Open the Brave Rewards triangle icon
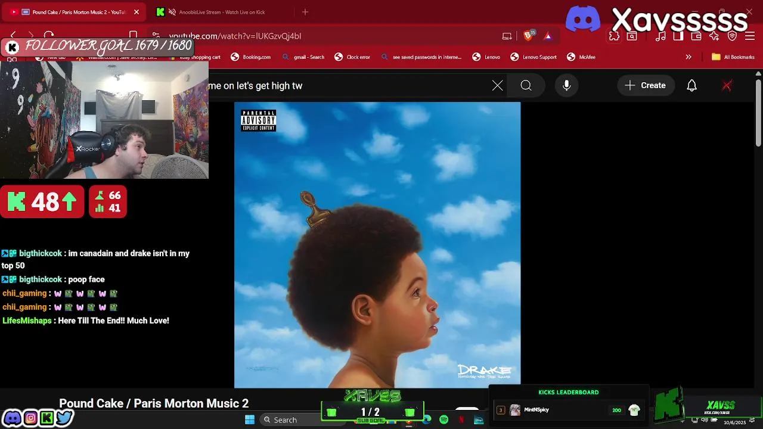Image resolution: width=763 pixels, height=429 pixels. 548,36
